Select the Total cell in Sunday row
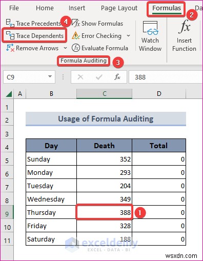203x261 pixels. click(x=159, y=159)
